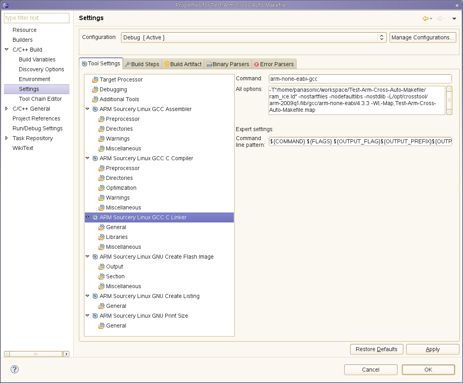Switch to the Binary Parsers tab
The image size is (463, 383).
pyautogui.click(x=228, y=64)
